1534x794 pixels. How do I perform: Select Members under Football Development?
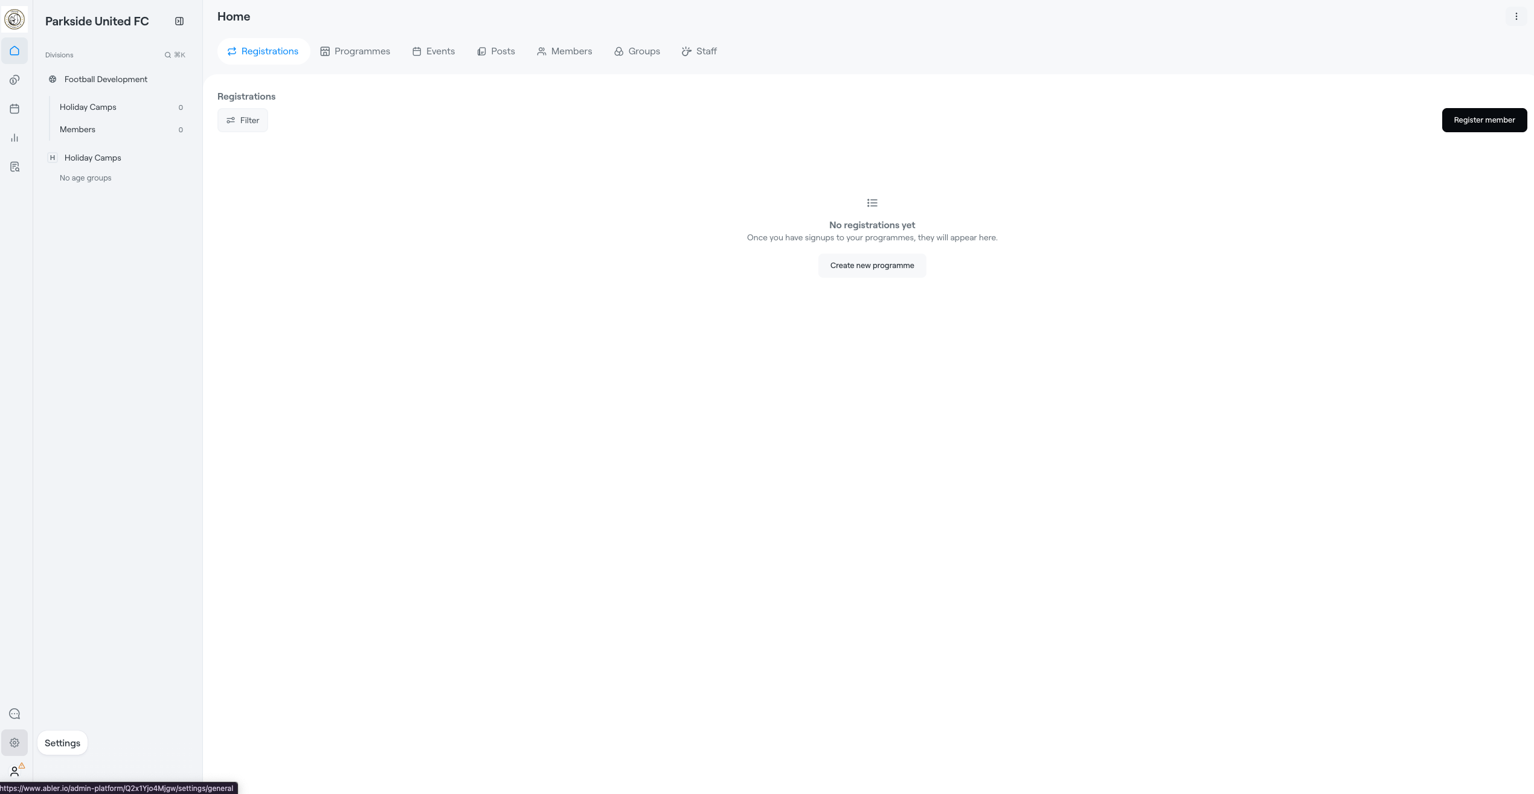(77, 129)
